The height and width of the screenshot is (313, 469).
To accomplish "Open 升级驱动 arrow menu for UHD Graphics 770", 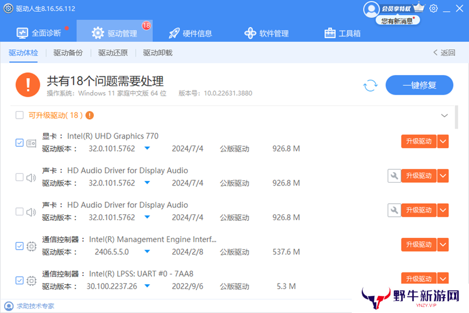I will tap(443, 142).
